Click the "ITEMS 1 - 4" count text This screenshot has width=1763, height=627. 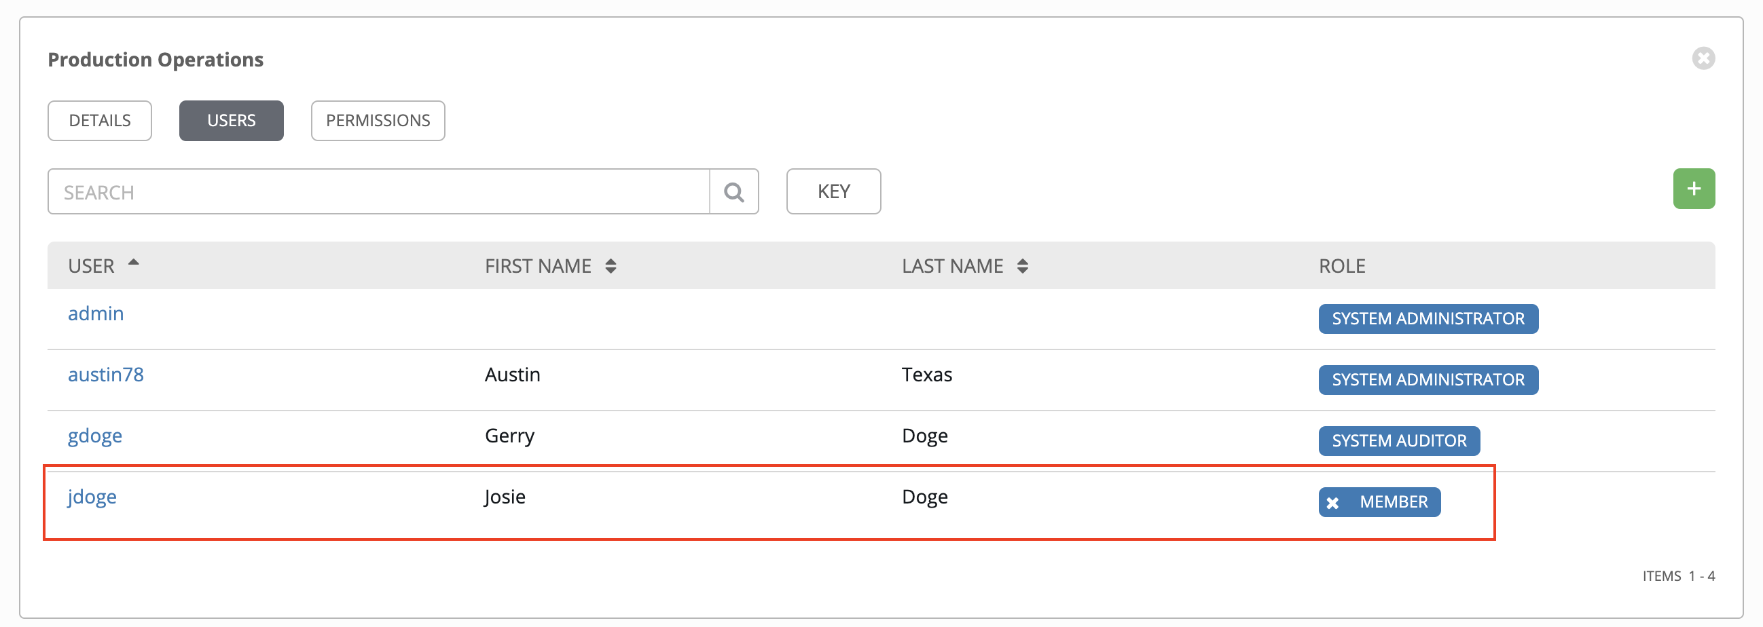1678,575
